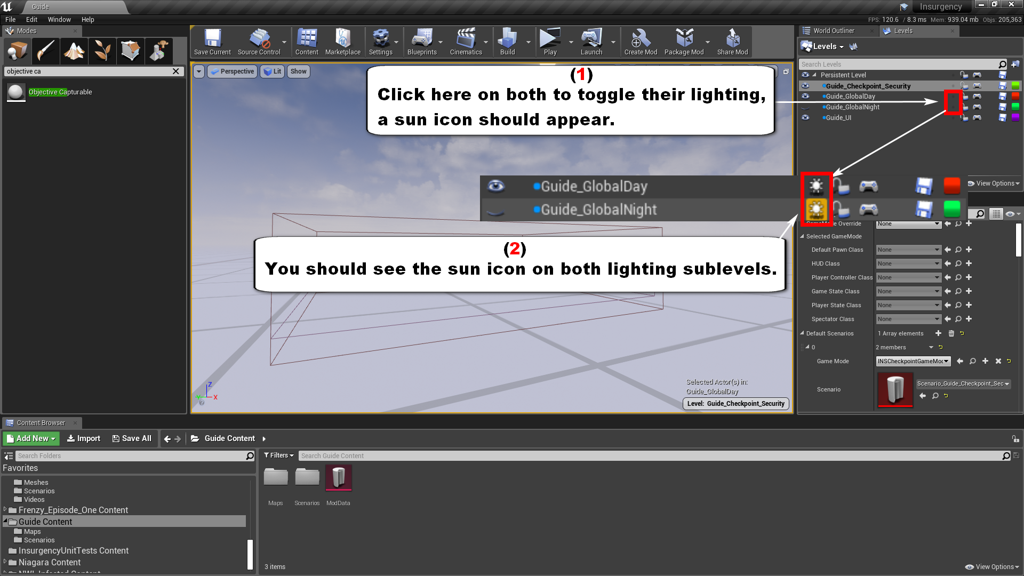Toggle visibility eye for Persistent Level
The width and height of the screenshot is (1024, 576).
point(805,75)
